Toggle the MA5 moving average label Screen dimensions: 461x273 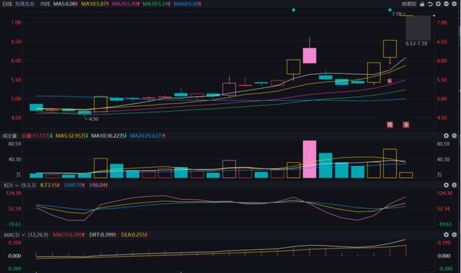tap(65, 3)
